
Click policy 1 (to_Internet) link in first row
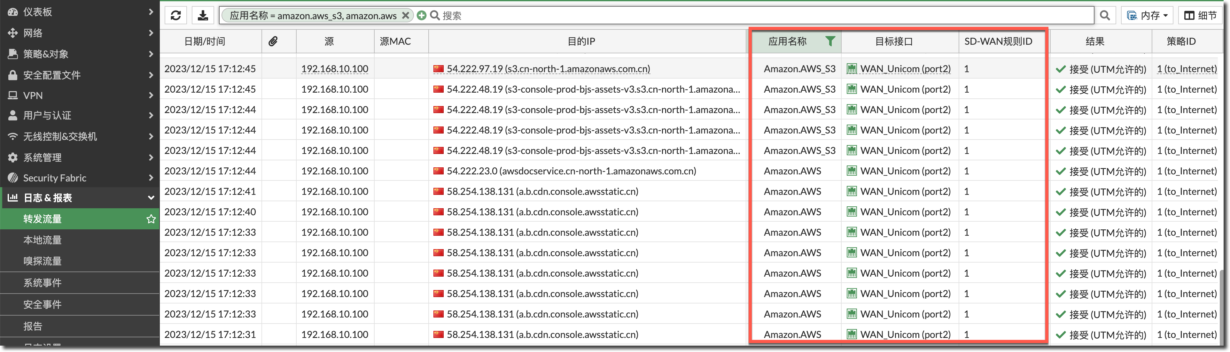[1187, 69]
